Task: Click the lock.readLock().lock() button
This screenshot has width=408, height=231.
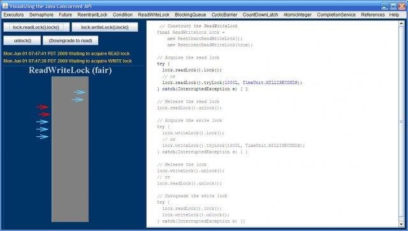Action: (x=36, y=27)
